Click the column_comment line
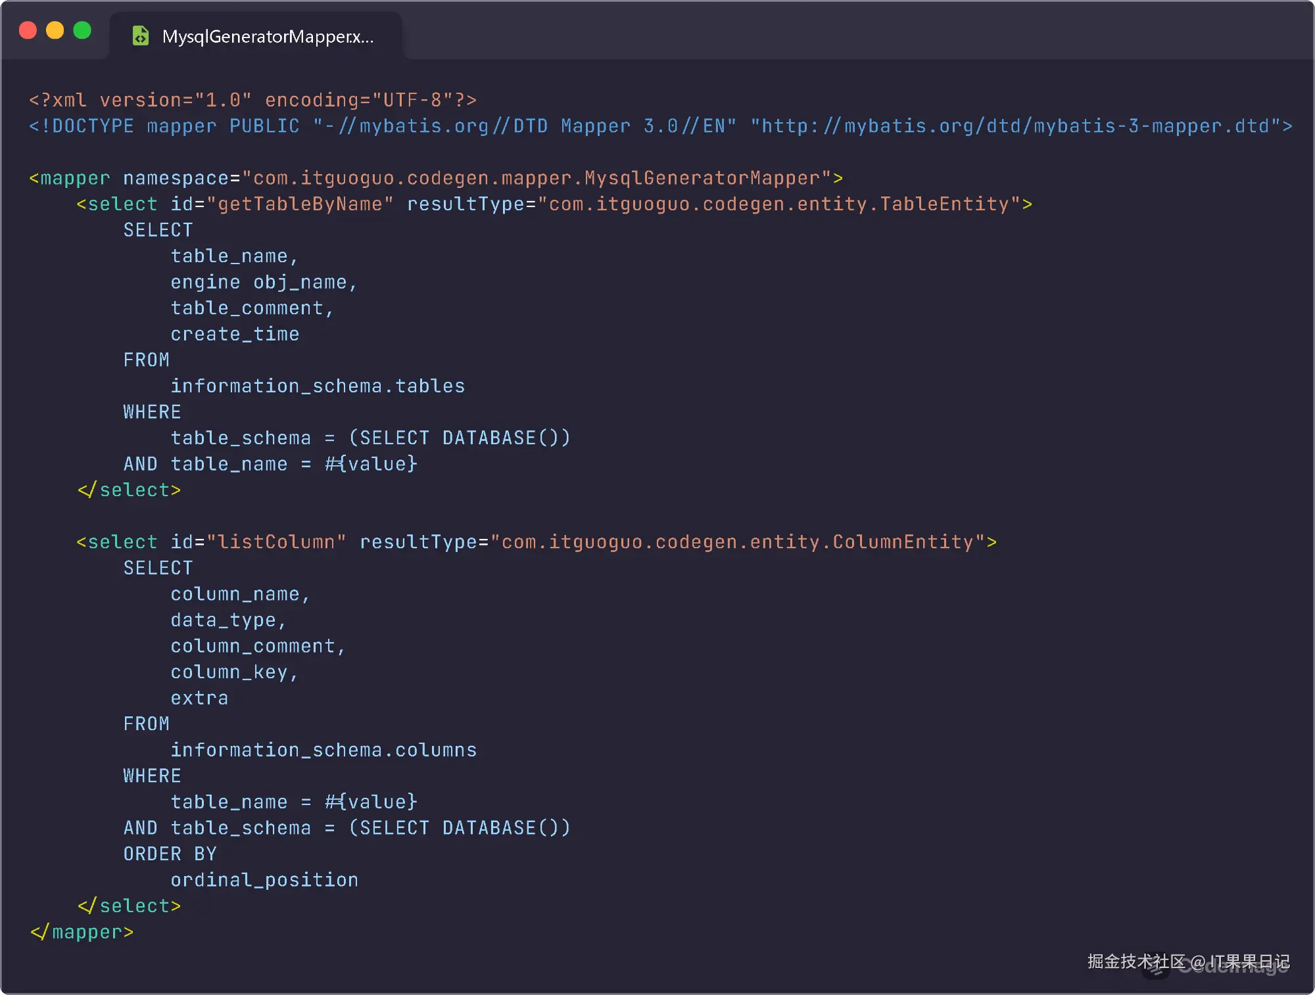 258,646
